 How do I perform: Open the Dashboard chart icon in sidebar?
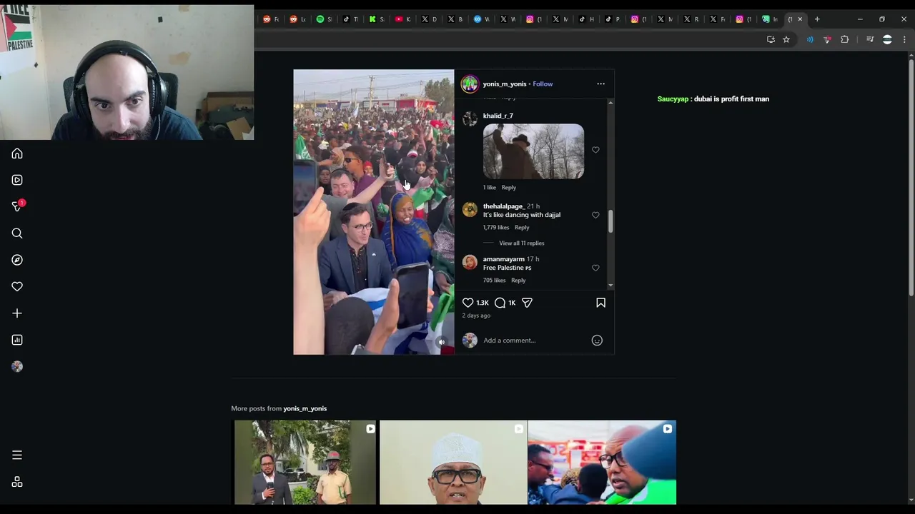[17, 340]
